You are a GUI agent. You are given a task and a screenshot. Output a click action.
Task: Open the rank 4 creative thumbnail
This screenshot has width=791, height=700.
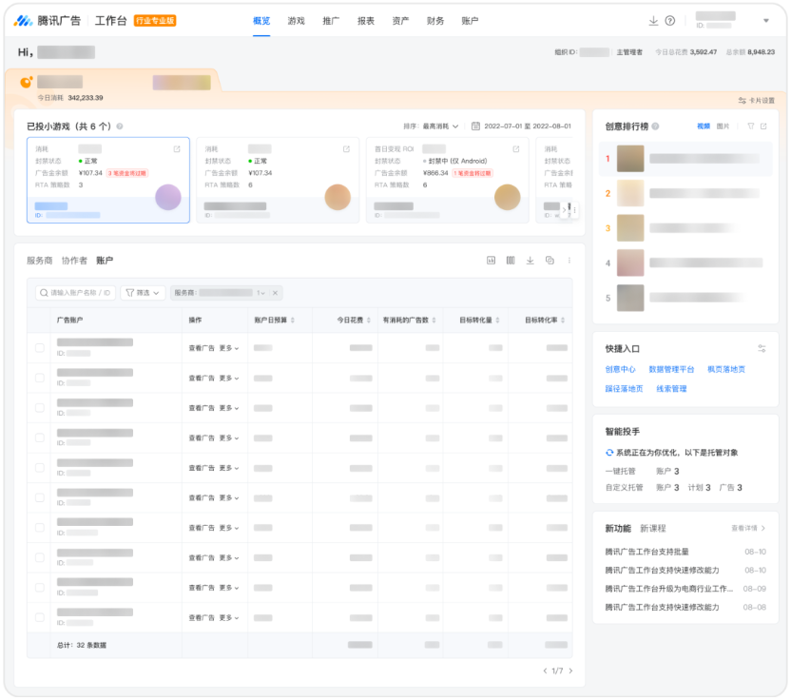pyautogui.click(x=630, y=262)
